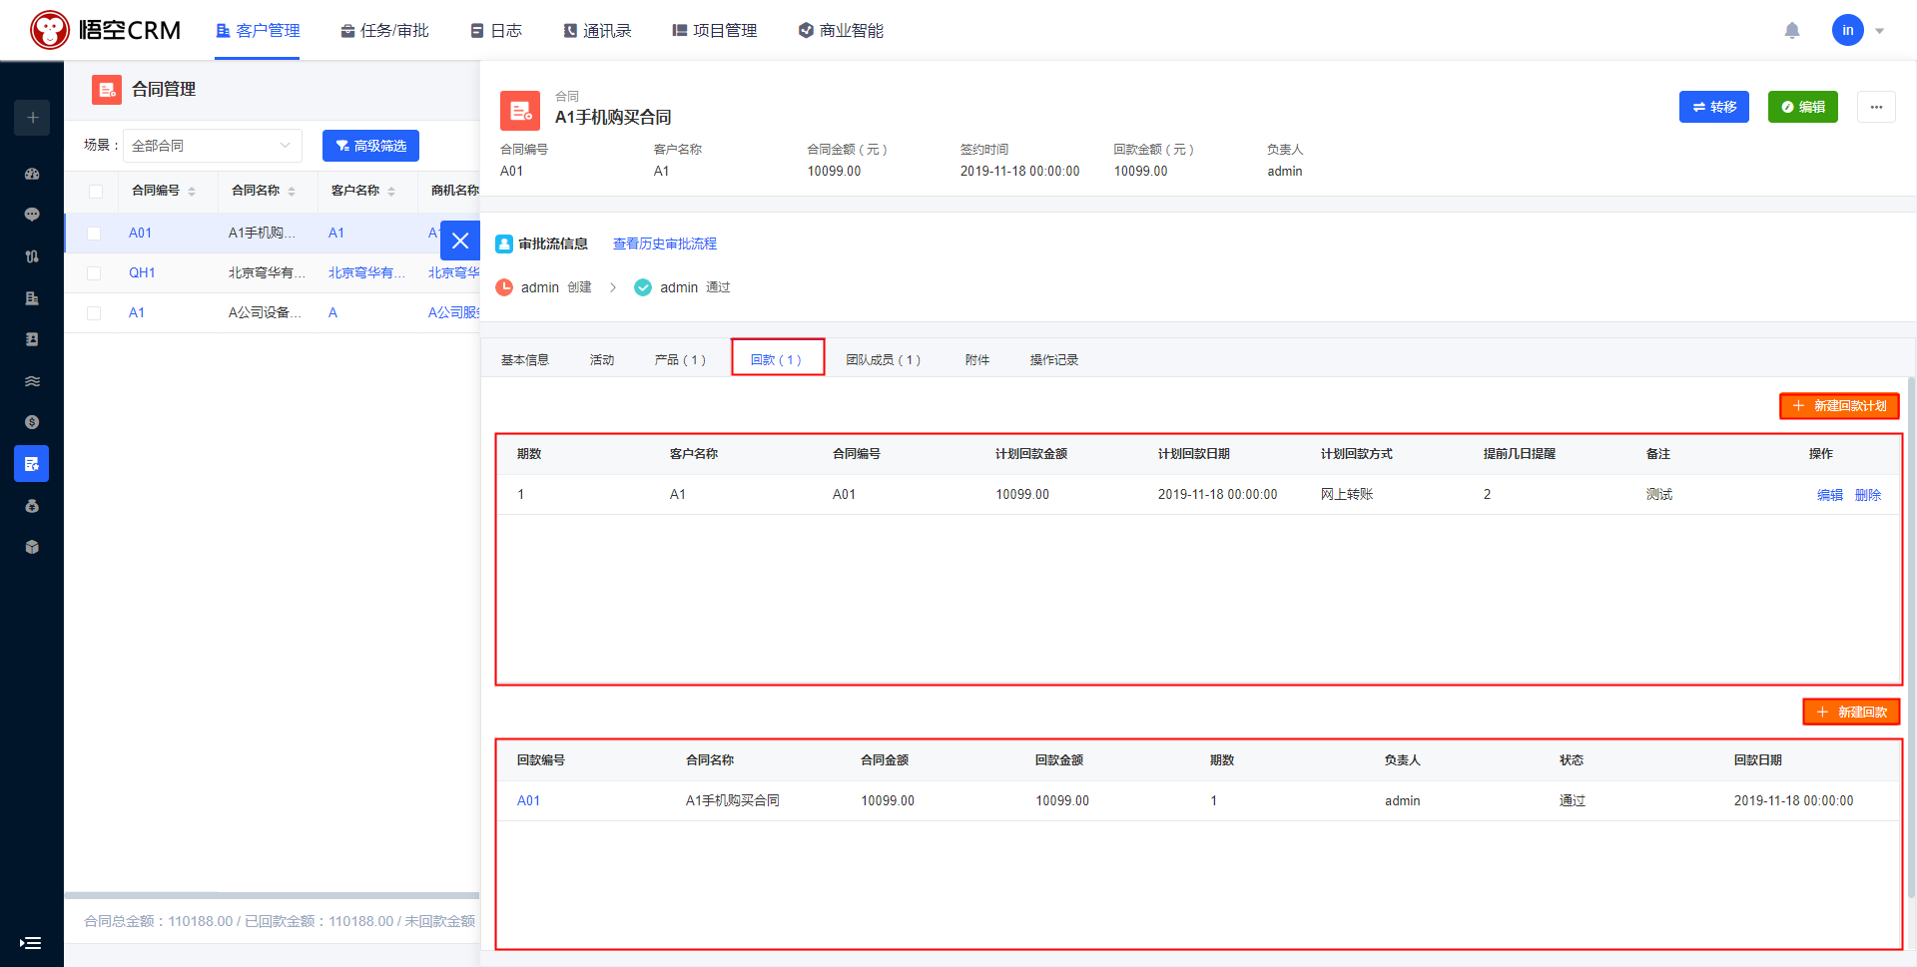This screenshot has width=1917, height=967.
Task: Click the notification bell icon
Action: click(1792, 31)
